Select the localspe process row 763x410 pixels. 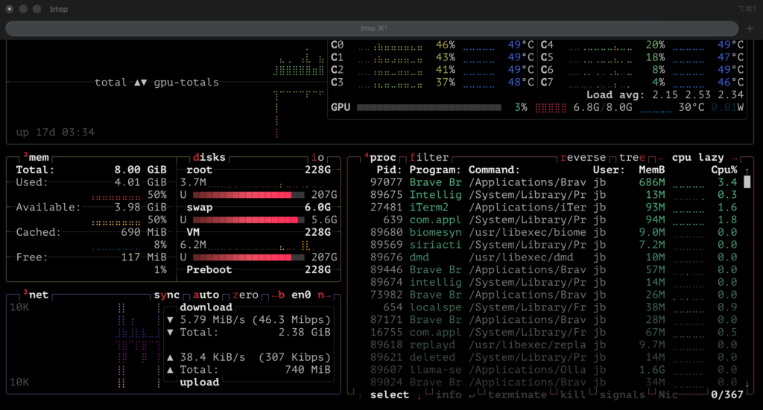(554, 307)
